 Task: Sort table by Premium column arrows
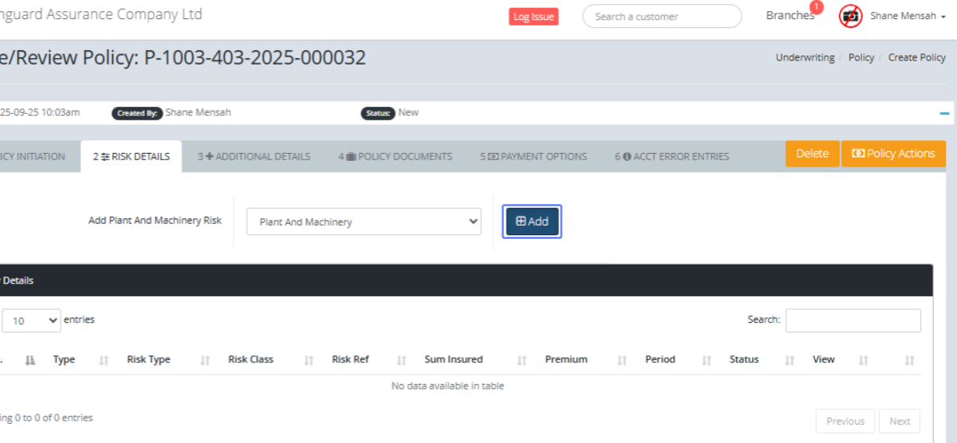coord(622,361)
